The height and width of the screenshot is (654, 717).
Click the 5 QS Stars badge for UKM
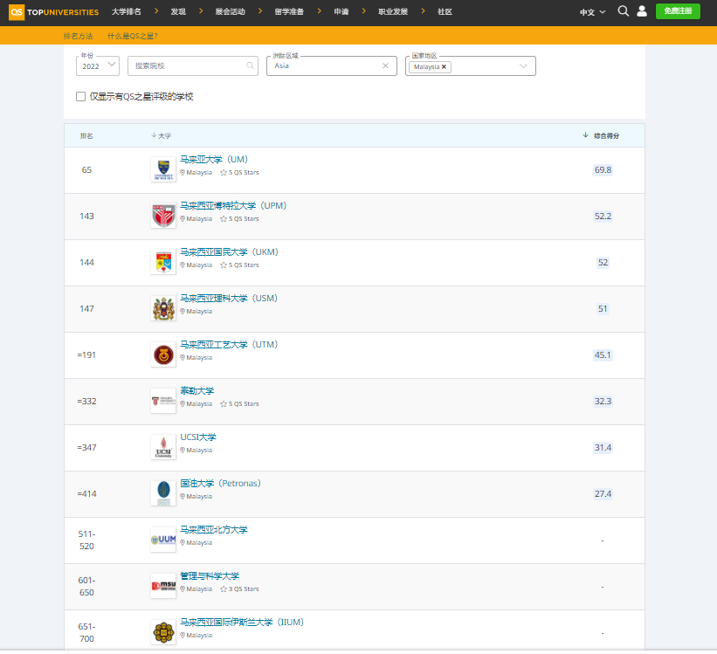click(x=239, y=265)
